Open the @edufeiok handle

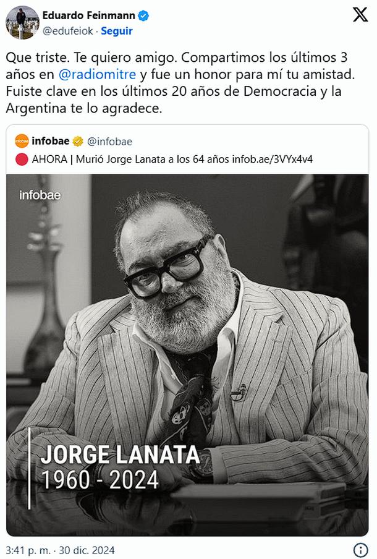(x=68, y=31)
